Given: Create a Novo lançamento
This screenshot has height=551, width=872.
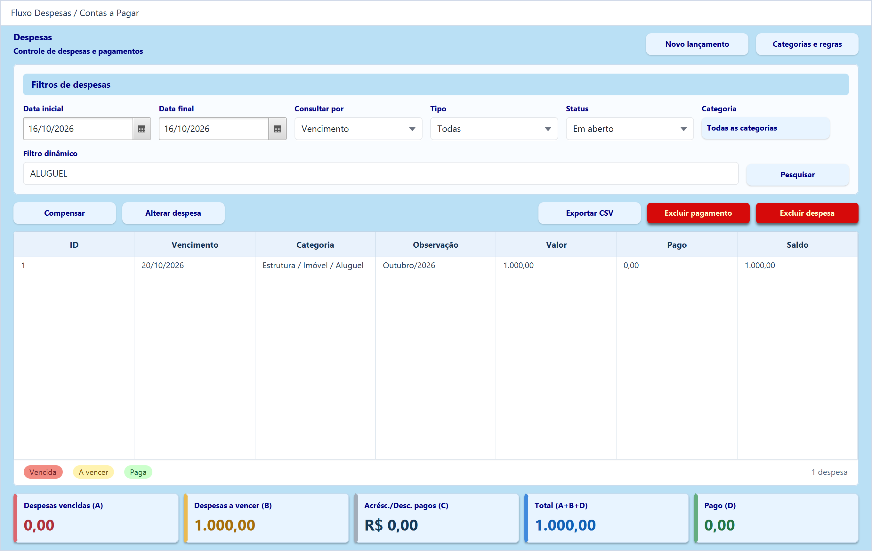Looking at the screenshot, I should (x=697, y=44).
